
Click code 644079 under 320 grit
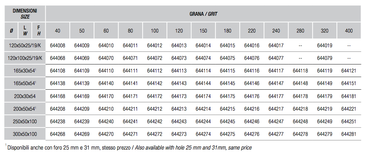click(x=325, y=58)
